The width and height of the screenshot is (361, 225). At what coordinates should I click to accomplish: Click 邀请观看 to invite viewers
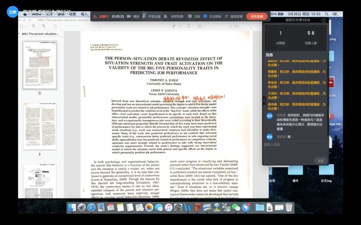(234, 16)
